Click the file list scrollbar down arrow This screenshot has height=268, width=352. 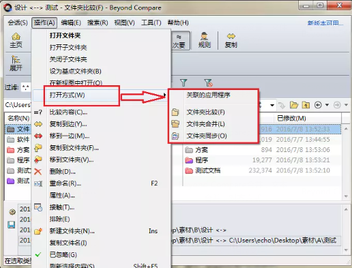click(346, 196)
